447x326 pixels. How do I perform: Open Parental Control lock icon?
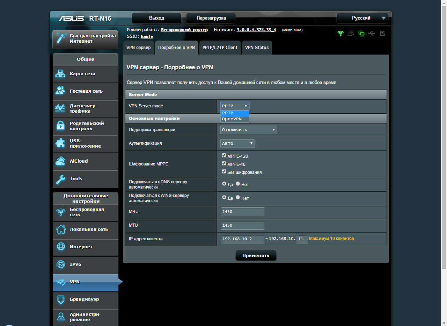[60, 126]
